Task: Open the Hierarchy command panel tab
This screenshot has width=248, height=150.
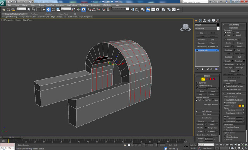Action: point(205,20)
